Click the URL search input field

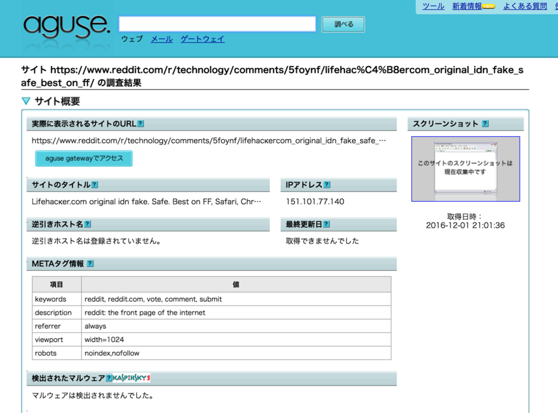pyautogui.click(x=217, y=24)
